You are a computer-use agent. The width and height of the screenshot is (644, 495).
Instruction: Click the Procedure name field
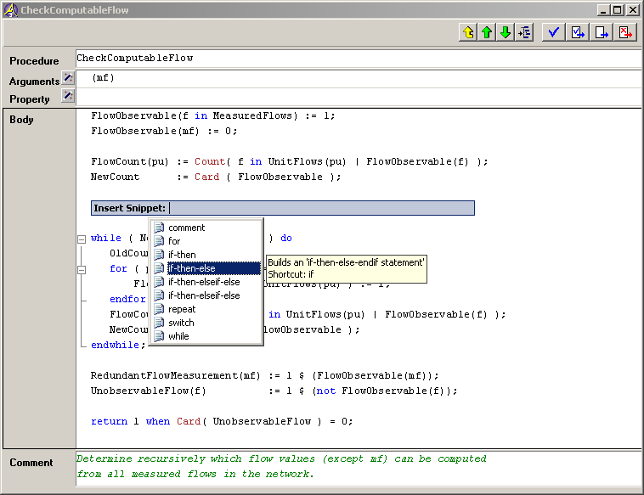click(359, 59)
